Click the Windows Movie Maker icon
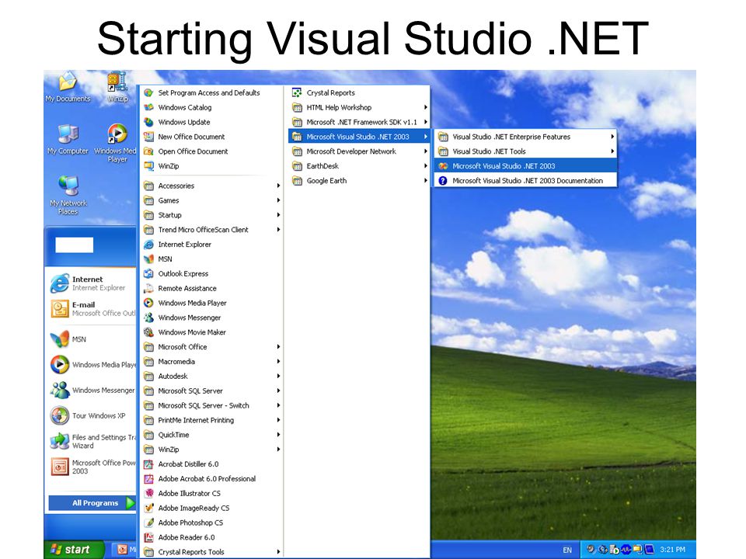 point(149,332)
